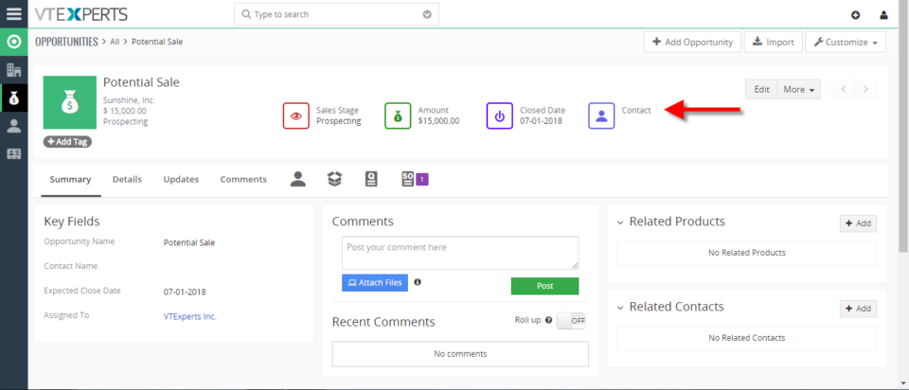This screenshot has width=909, height=390.
Task: Open the Contacts person sidebar icon
Action: [x=14, y=126]
